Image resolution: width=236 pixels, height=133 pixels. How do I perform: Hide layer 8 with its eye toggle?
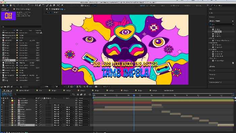[x=2, y=116]
